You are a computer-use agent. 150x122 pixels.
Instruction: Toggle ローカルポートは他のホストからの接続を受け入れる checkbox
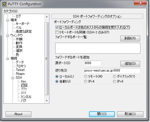(x=57, y=27)
